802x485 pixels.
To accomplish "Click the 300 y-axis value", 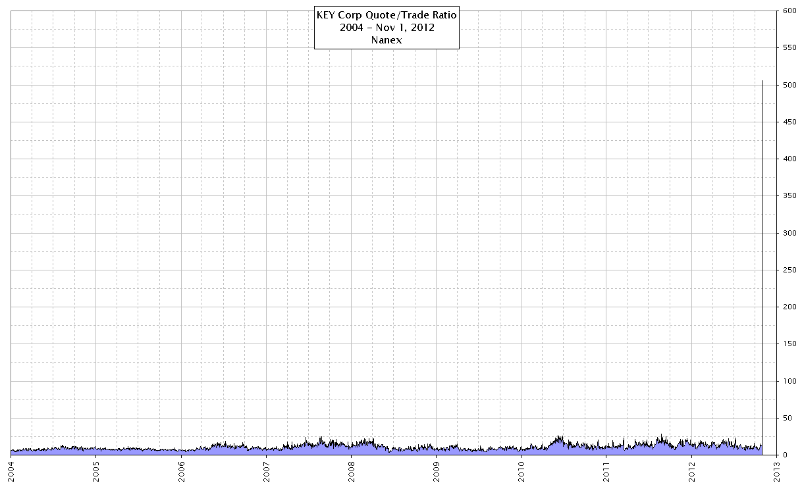I will tap(789, 233).
